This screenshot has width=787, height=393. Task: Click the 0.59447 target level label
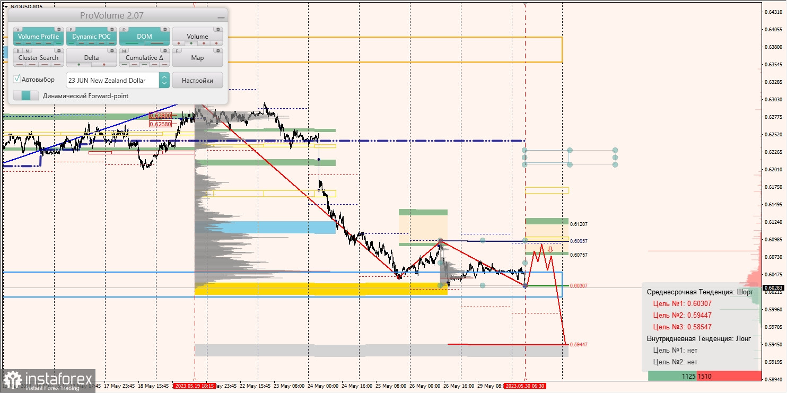579,345
